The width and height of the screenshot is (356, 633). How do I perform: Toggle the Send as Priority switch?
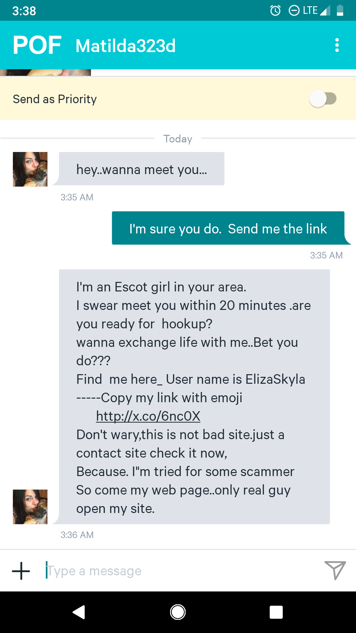323,99
